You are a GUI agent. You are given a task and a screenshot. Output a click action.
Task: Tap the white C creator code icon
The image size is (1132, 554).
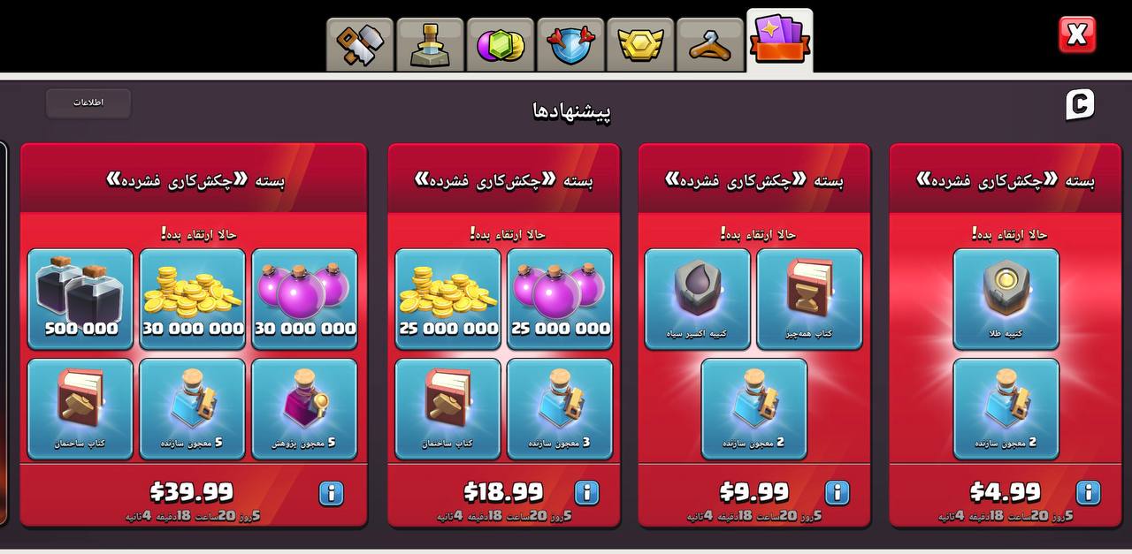pos(1080,104)
